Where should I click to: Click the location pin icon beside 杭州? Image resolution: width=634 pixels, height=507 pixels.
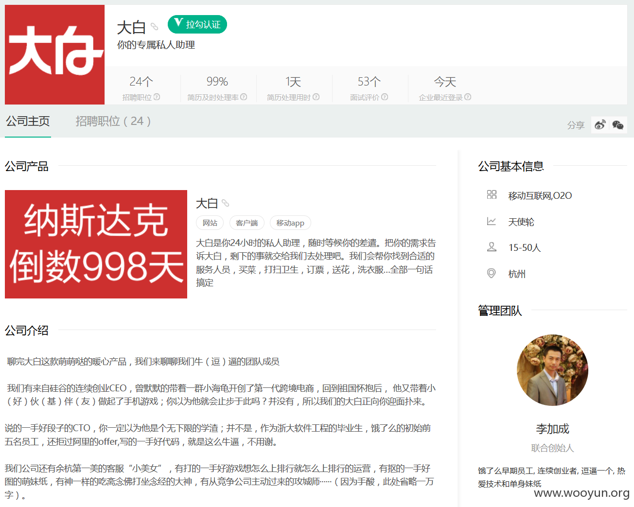[x=492, y=273]
